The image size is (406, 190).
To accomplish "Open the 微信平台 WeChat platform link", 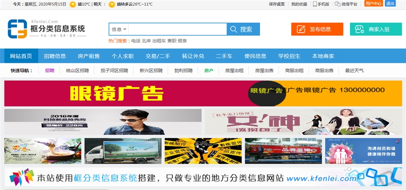I will pyautogui.click(x=347, y=4).
